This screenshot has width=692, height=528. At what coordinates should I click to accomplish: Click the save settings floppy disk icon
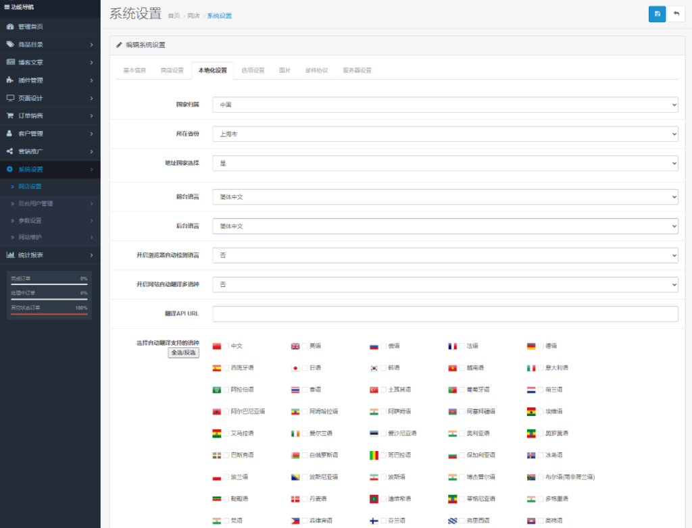(656, 14)
